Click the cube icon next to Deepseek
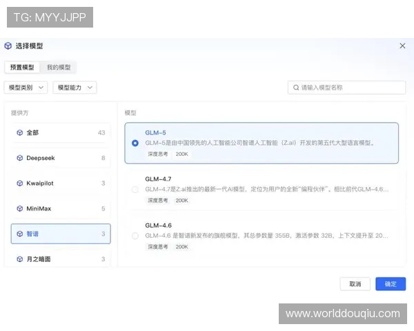Image resolution: width=414 pixels, height=331 pixels. 20,158
